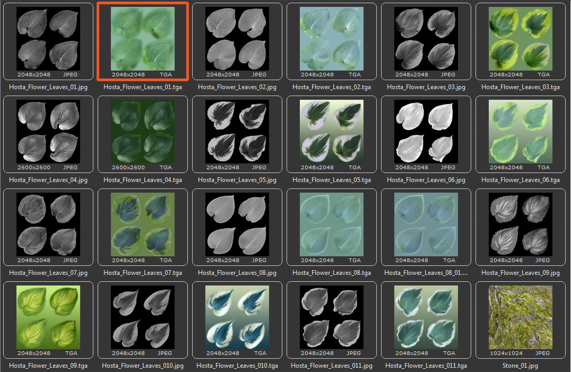
Task: Open the Hosta_Flower_Leaves_02.jpg grayscale texture
Action: [237, 39]
